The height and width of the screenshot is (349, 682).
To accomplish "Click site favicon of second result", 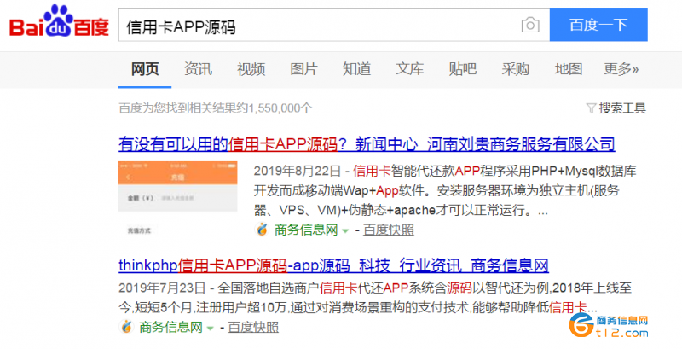I will (126, 327).
